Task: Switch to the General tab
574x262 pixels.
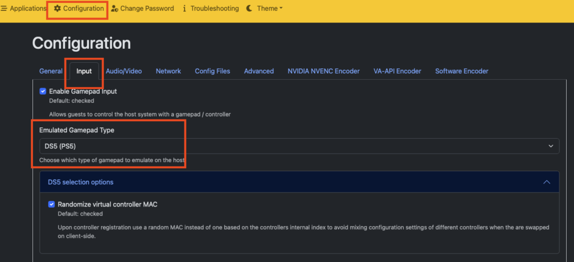Action: point(50,71)
